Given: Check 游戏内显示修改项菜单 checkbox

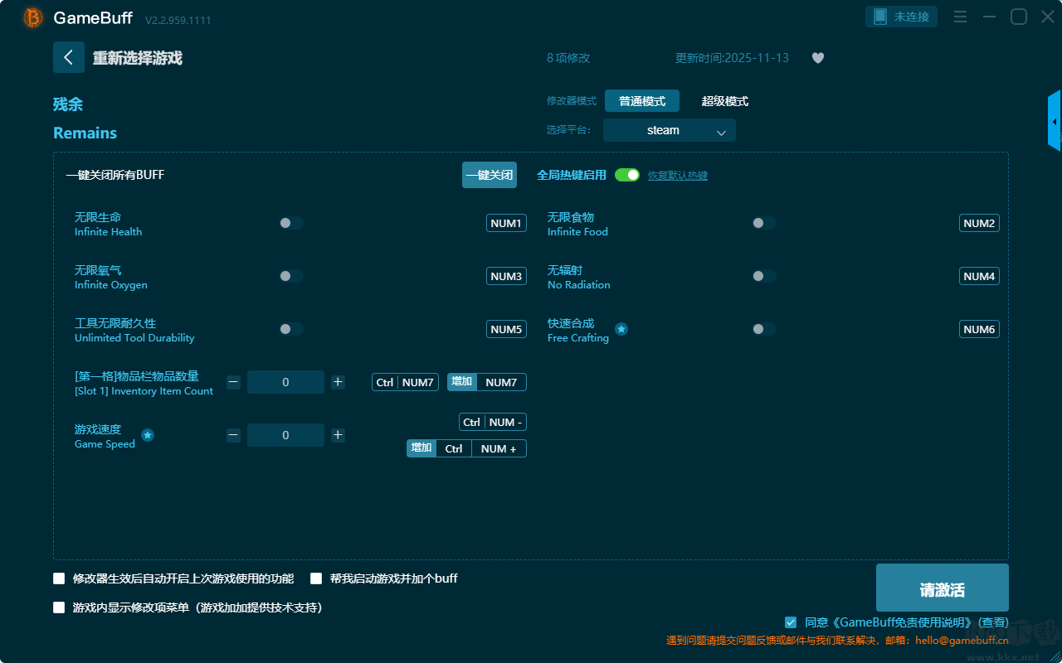Looking at the screenshot, I should pyautogui.click(x=59, y=607).
